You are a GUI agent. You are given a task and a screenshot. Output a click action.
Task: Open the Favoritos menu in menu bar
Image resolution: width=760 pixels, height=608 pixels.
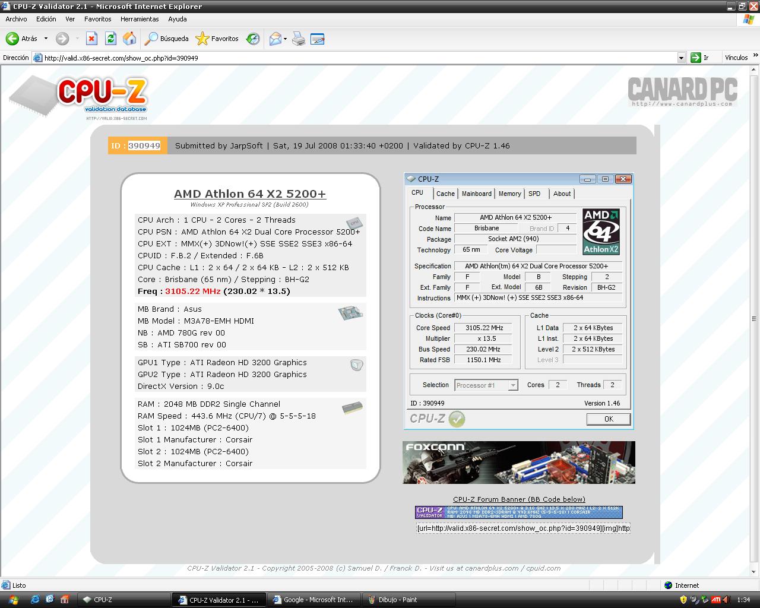click(x=98, y=19)
